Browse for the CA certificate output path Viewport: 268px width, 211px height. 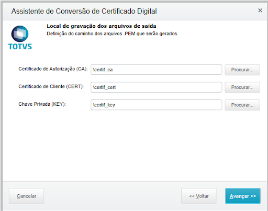point(242,70)
